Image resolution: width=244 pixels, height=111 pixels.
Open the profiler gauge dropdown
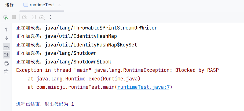point(42,17)
